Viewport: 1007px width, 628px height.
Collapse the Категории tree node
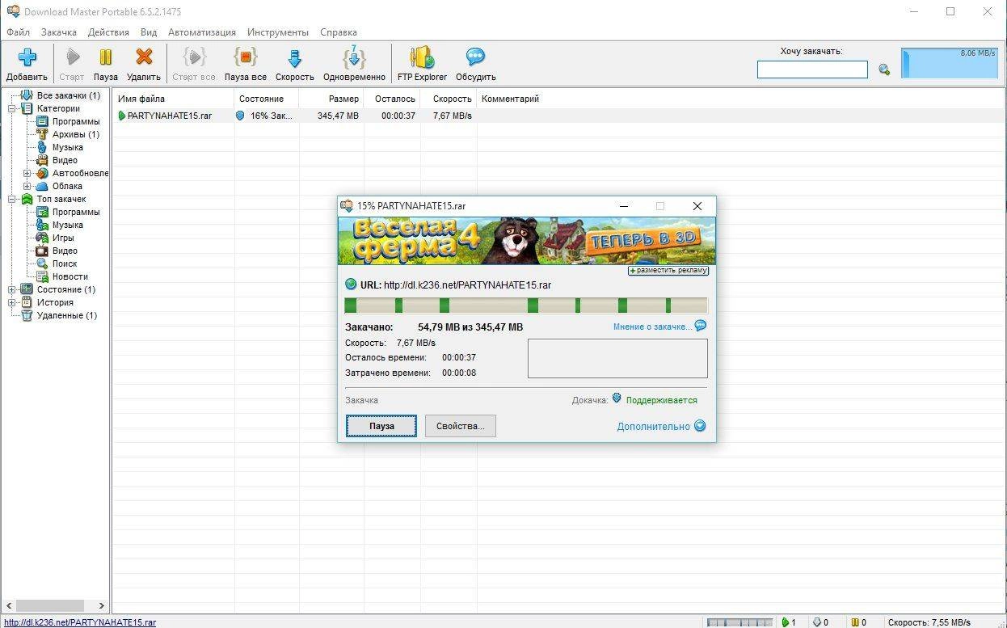[11, 108]
